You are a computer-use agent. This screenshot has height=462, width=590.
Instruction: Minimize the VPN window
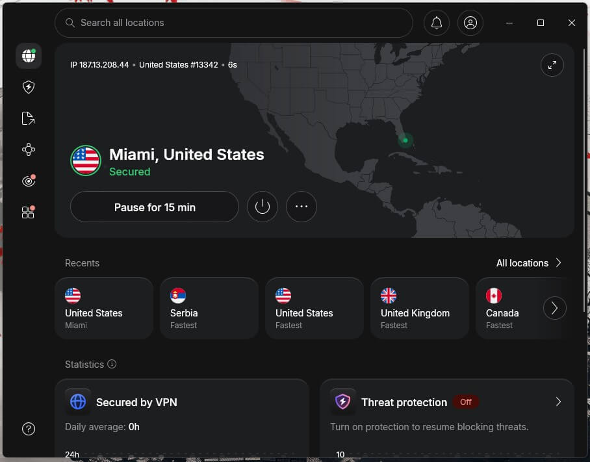click(x=509, y=23)
